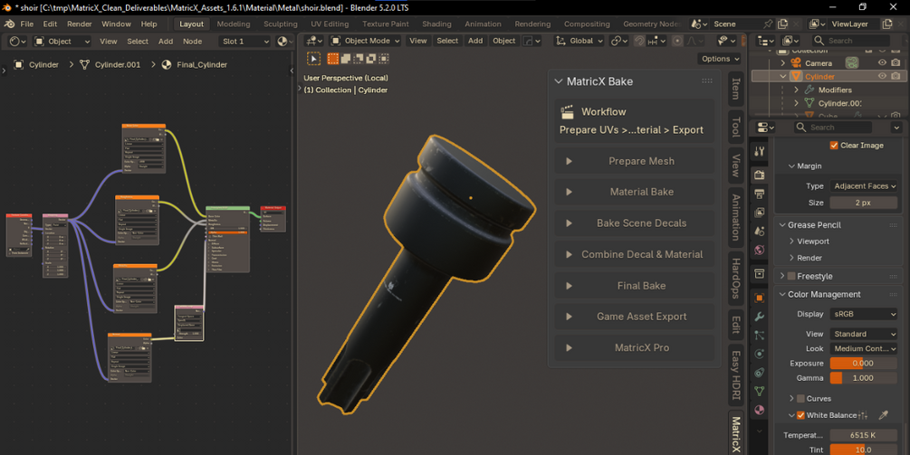Image resolution: width=910 pixels, height=455 pixels.
Task: Open the pivot point link dropdown
Action: coord(618,41)
